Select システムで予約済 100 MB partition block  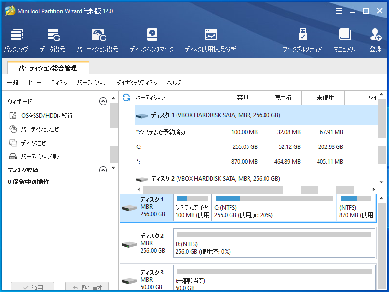point(192,208)
